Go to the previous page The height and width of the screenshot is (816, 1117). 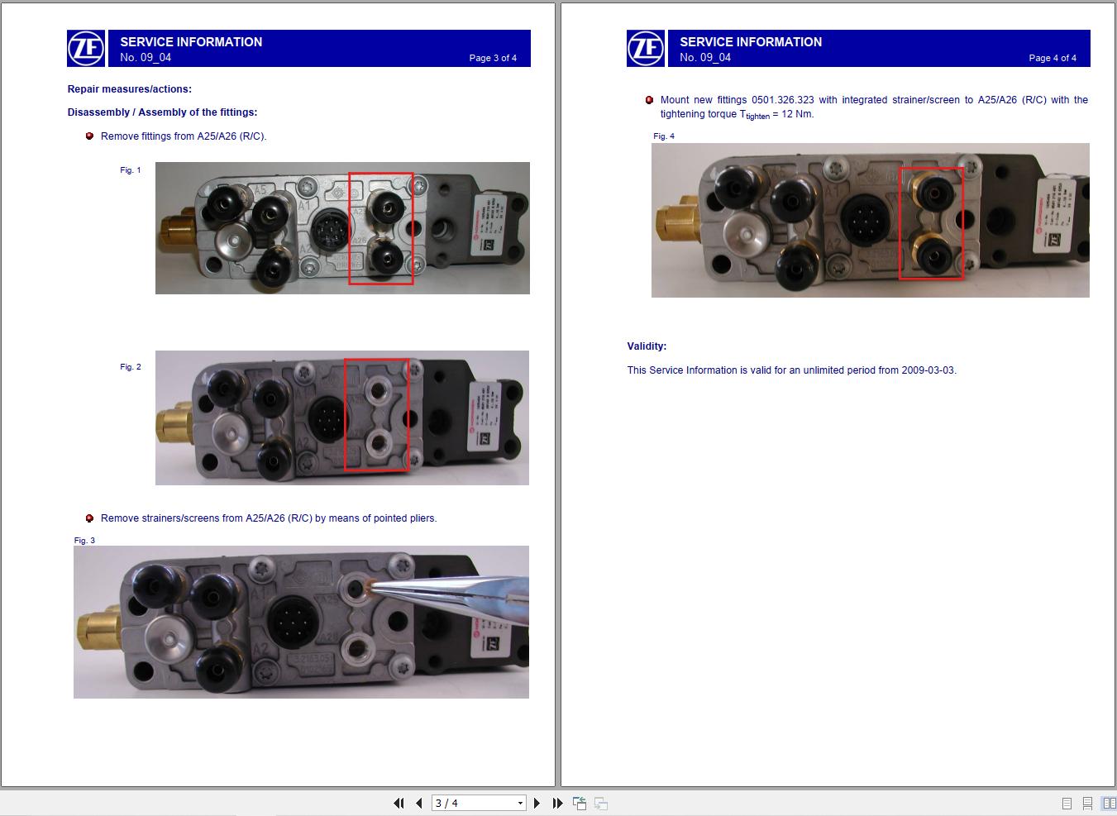(x=419, y=803)
